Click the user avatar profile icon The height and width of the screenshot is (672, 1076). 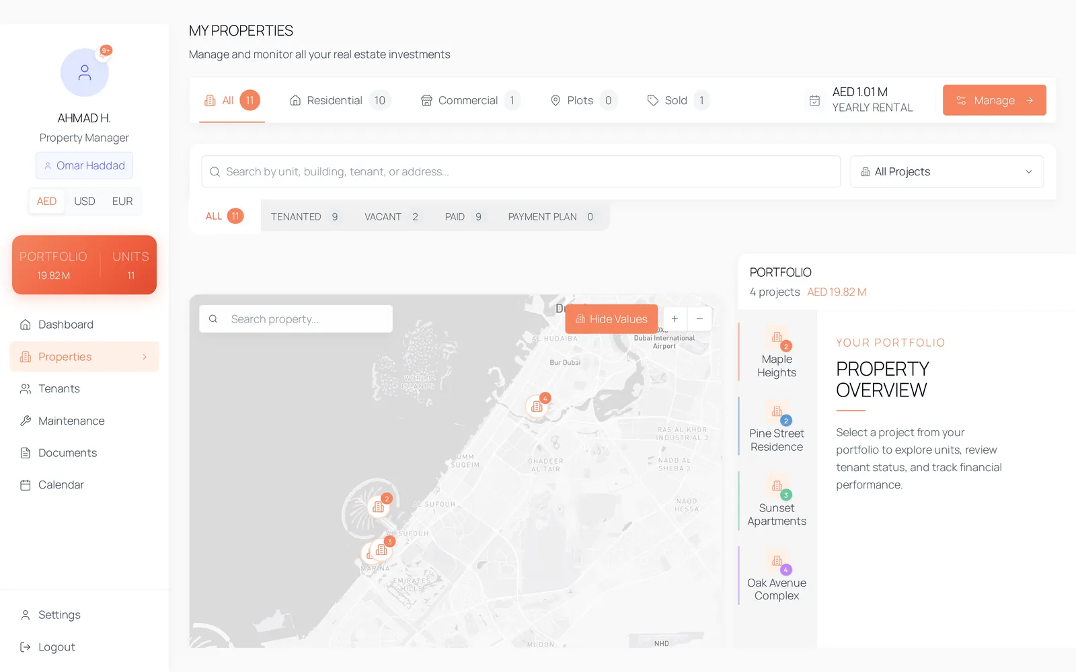[x=85, y=73]
